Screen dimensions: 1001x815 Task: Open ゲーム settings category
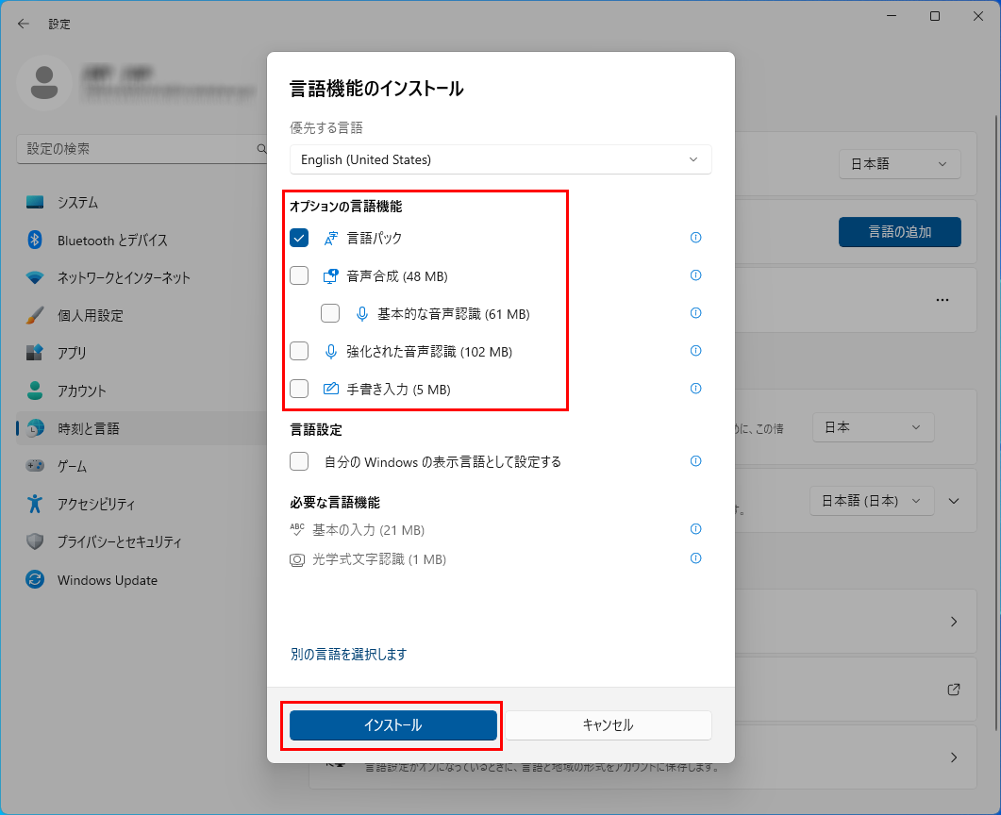tap(142, 466)
